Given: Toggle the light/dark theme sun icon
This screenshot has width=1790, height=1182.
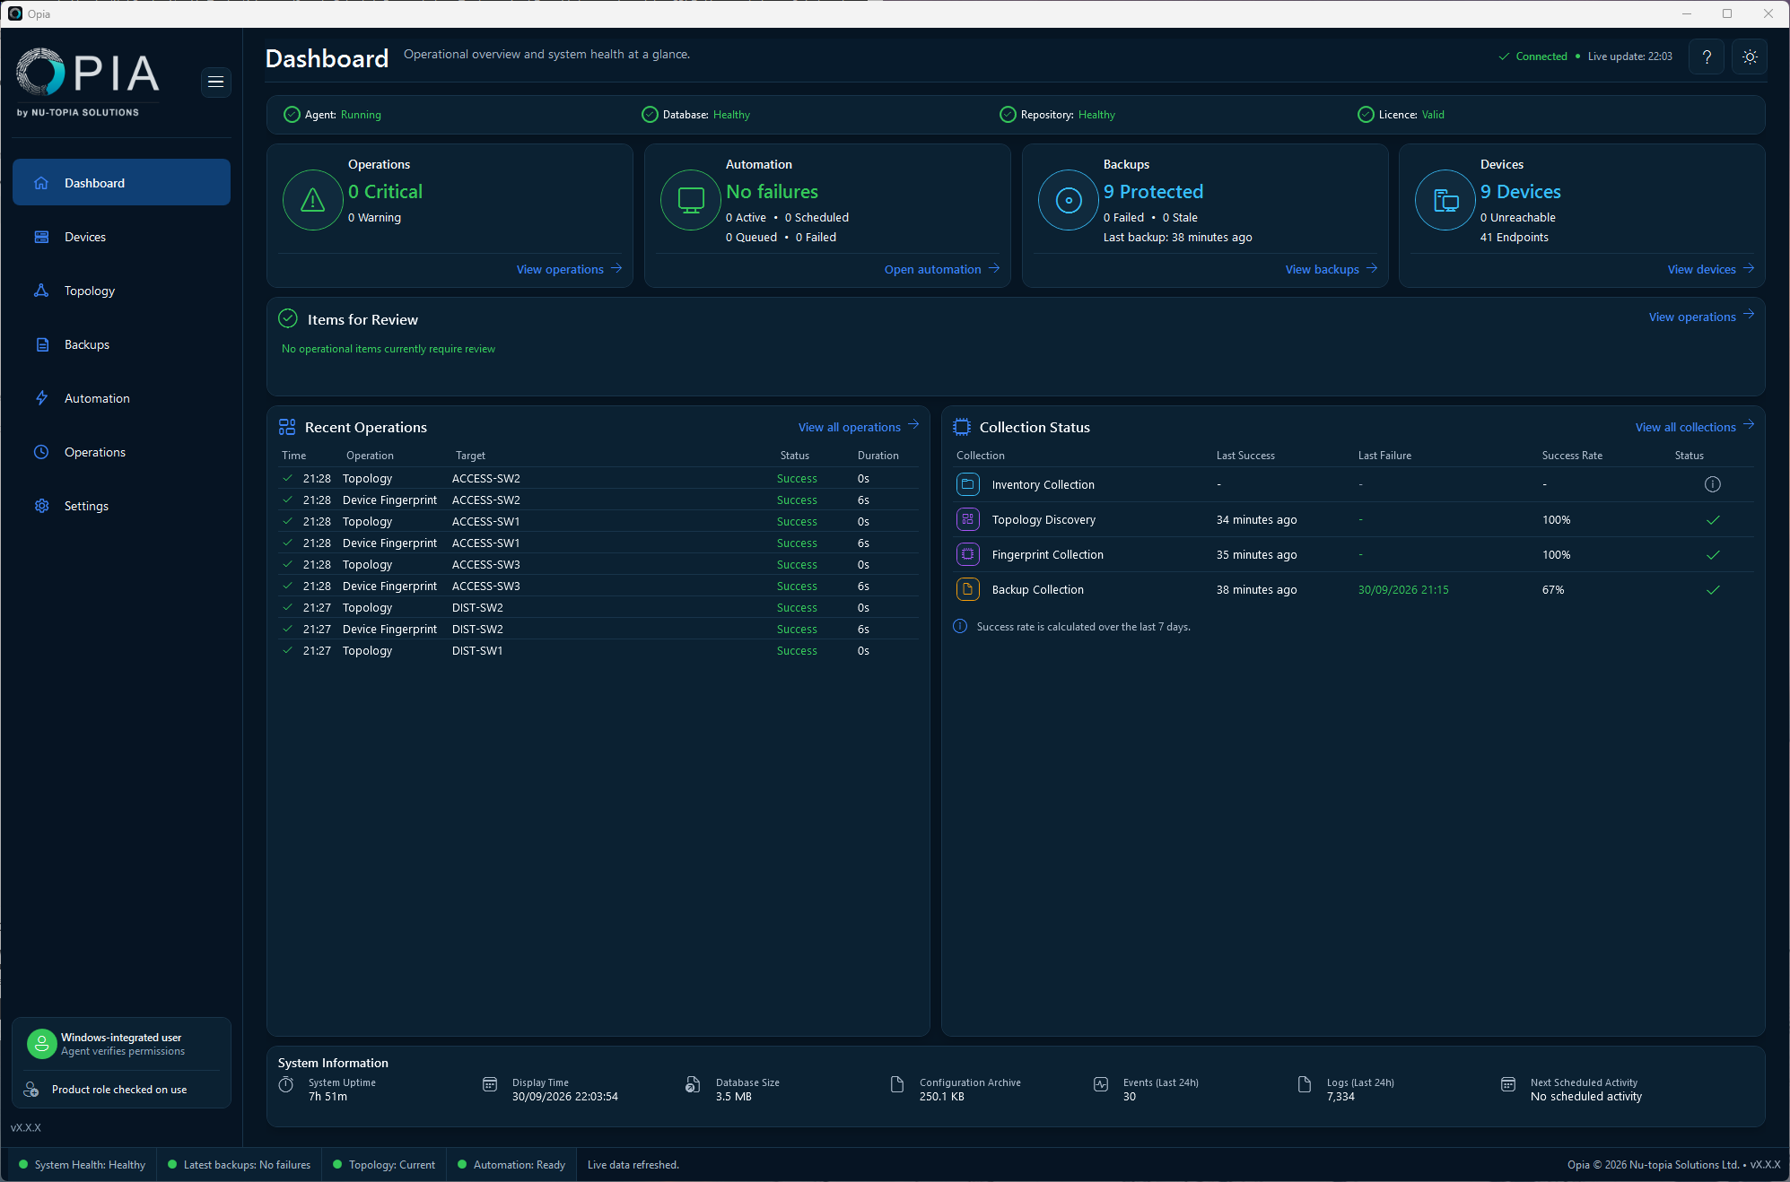Looking at the screenshot, I should point(1750,56).
